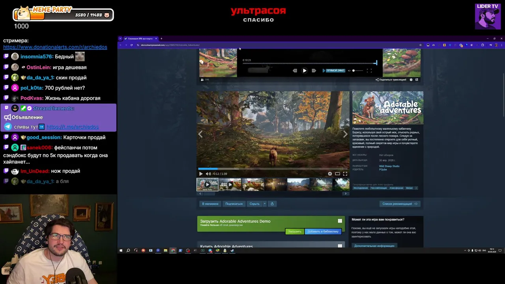The height and width of the screenshot is (284, 505).
Task: Reload the browser page
Action: click(x=131, y=45)
